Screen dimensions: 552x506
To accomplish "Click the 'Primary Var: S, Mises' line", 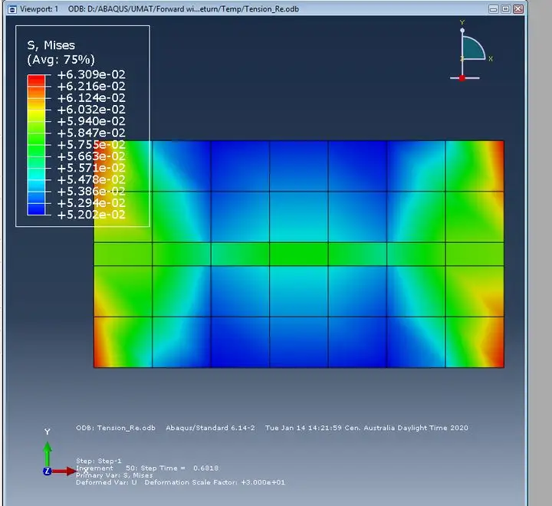I will pyautogui.click(x=114, y=475).
